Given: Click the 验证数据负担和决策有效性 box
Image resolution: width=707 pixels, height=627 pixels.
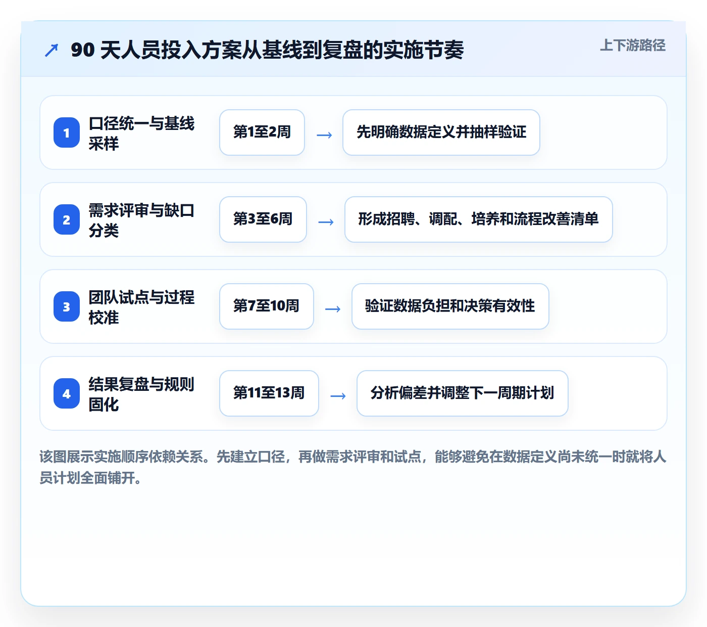Looking at the screenshot, I should 450,306.
